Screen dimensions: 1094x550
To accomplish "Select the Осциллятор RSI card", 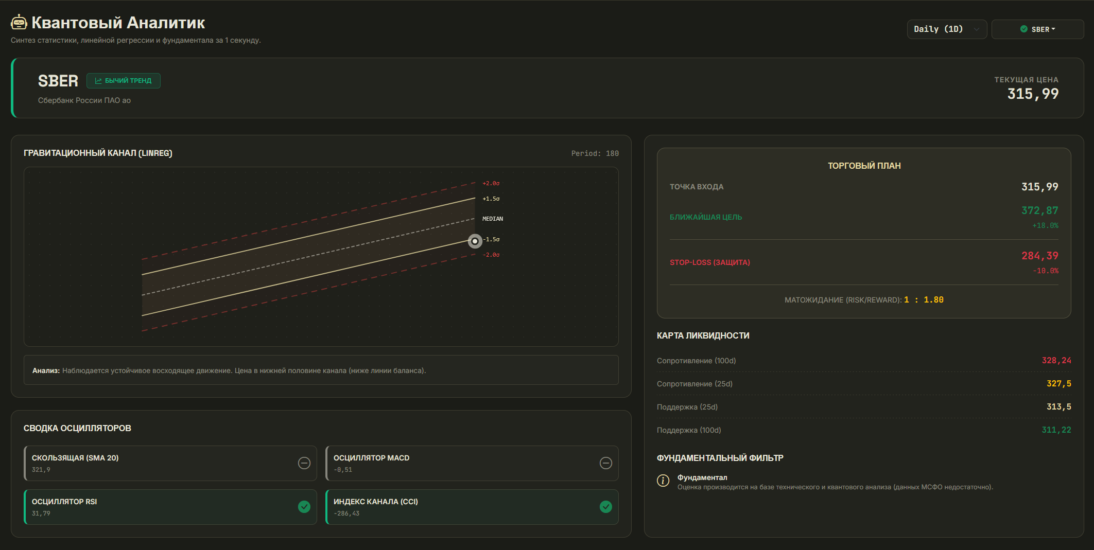I will (170, 507).
